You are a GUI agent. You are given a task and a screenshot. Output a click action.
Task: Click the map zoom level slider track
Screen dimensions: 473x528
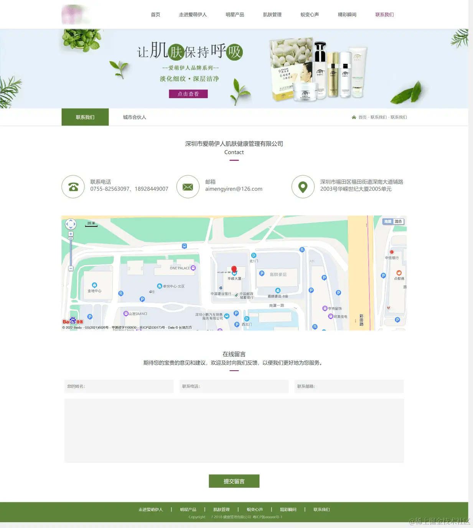71,252
